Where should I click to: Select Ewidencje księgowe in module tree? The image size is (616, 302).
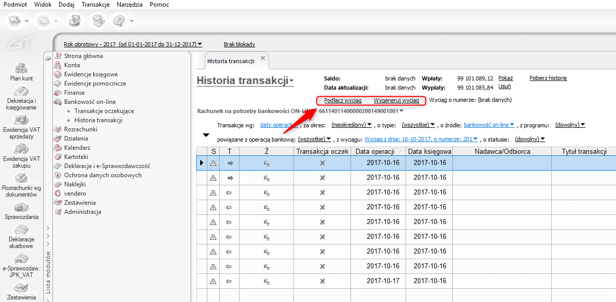(x=91, y=74)
